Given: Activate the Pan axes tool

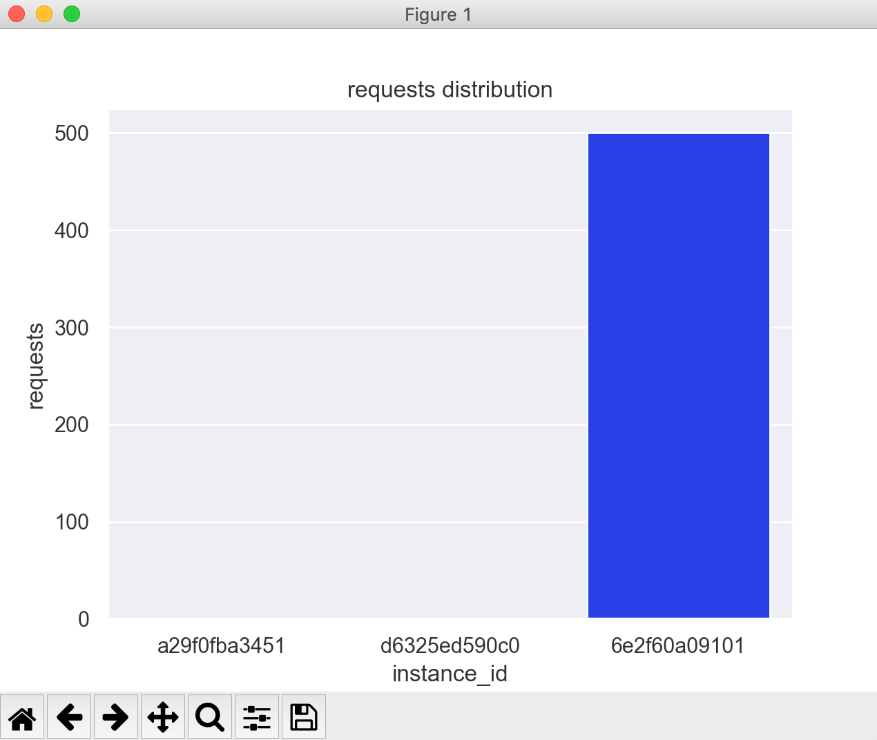Looking at the screenshot, I should click(163, 717).
